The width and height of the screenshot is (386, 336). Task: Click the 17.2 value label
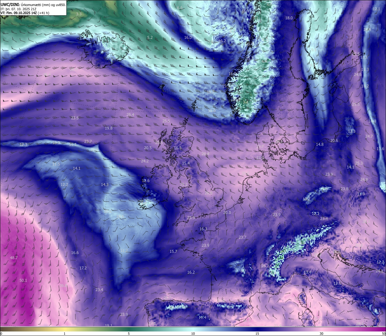pos(83,268)
